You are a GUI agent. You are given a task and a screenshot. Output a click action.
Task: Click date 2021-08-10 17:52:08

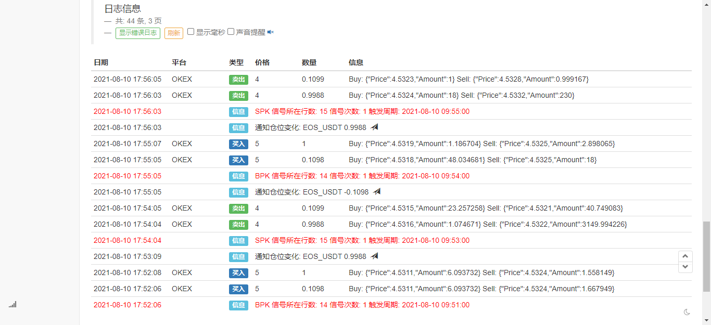tap(128, 272)
